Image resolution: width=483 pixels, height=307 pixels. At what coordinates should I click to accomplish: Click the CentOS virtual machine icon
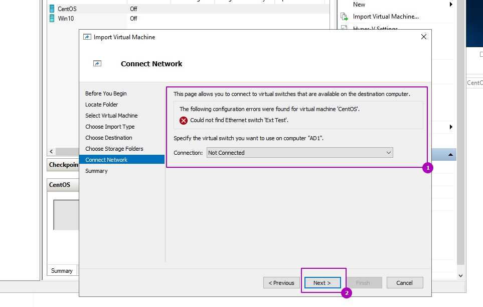coord(52,9)
